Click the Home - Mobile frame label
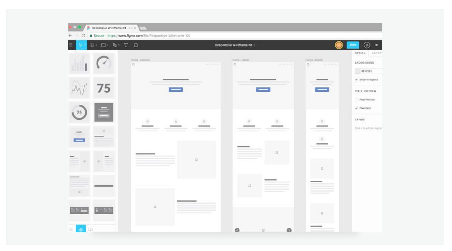 (314, 60)
